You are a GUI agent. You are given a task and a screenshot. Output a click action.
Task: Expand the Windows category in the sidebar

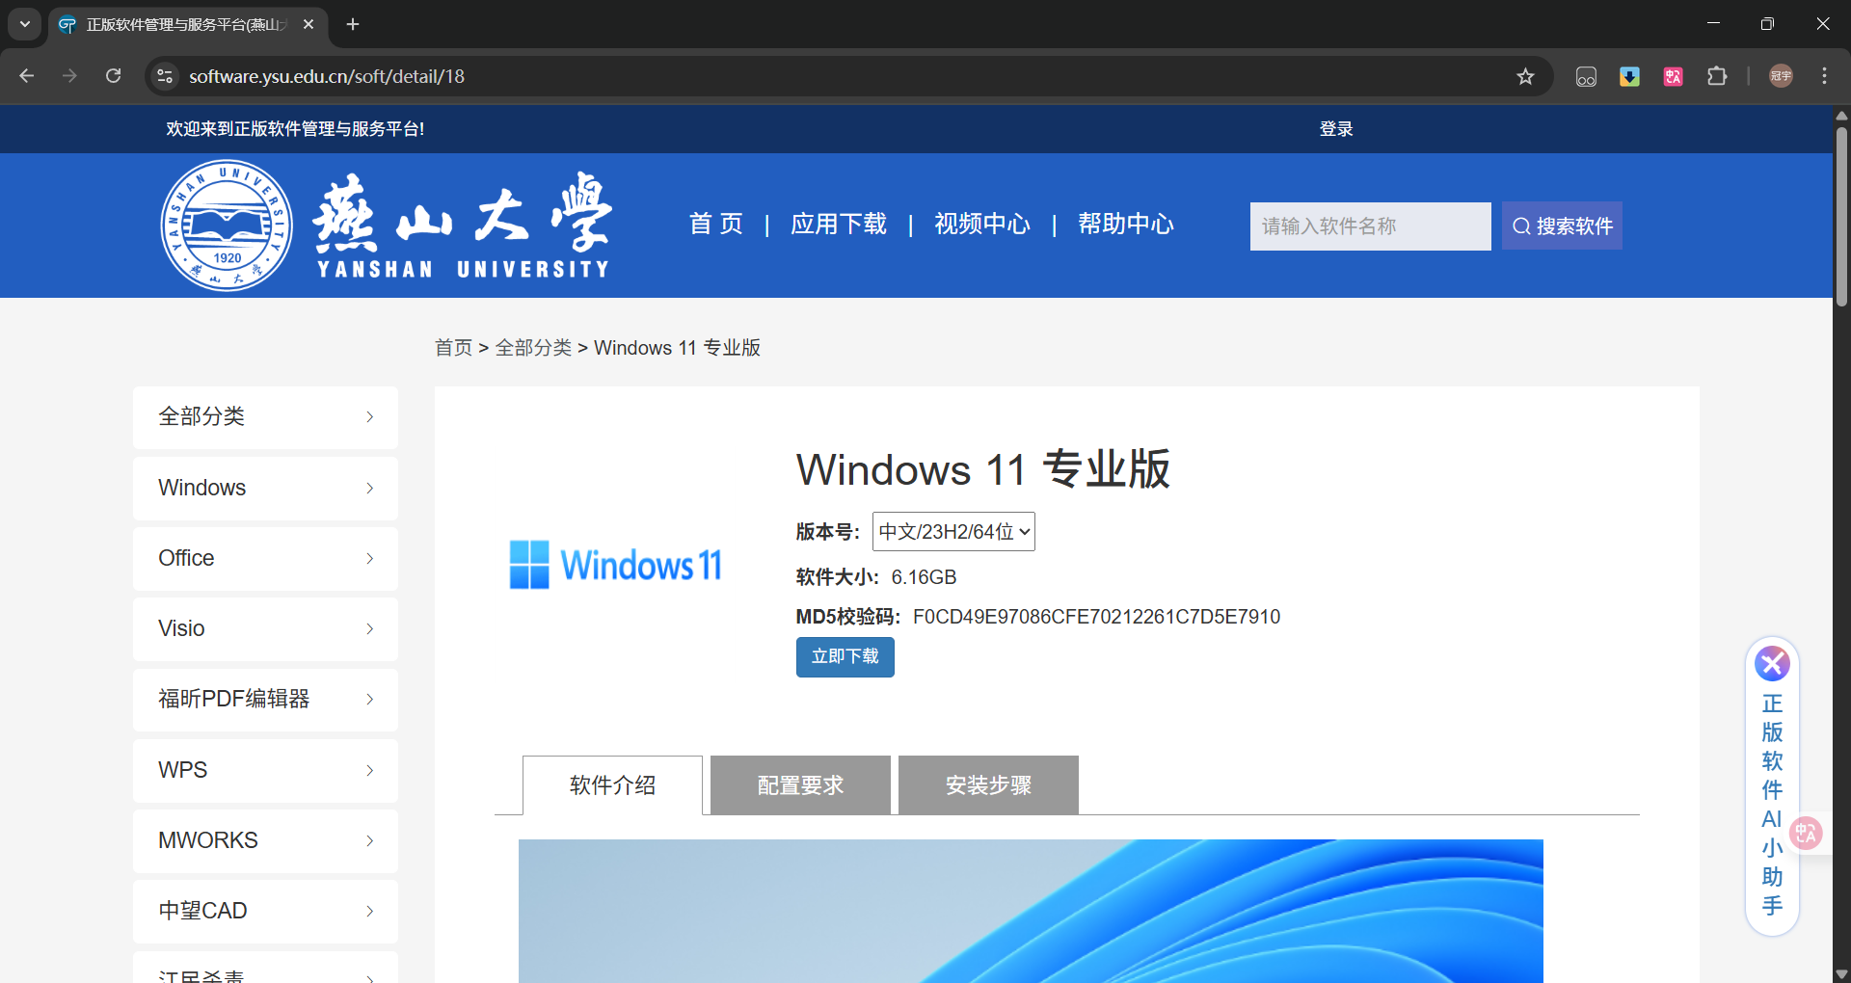click(264, 488)
